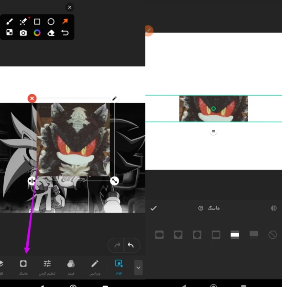This screenshot has width=287, height=287.
Task: Undo the last edit in the editor
Action: point(131,245)
